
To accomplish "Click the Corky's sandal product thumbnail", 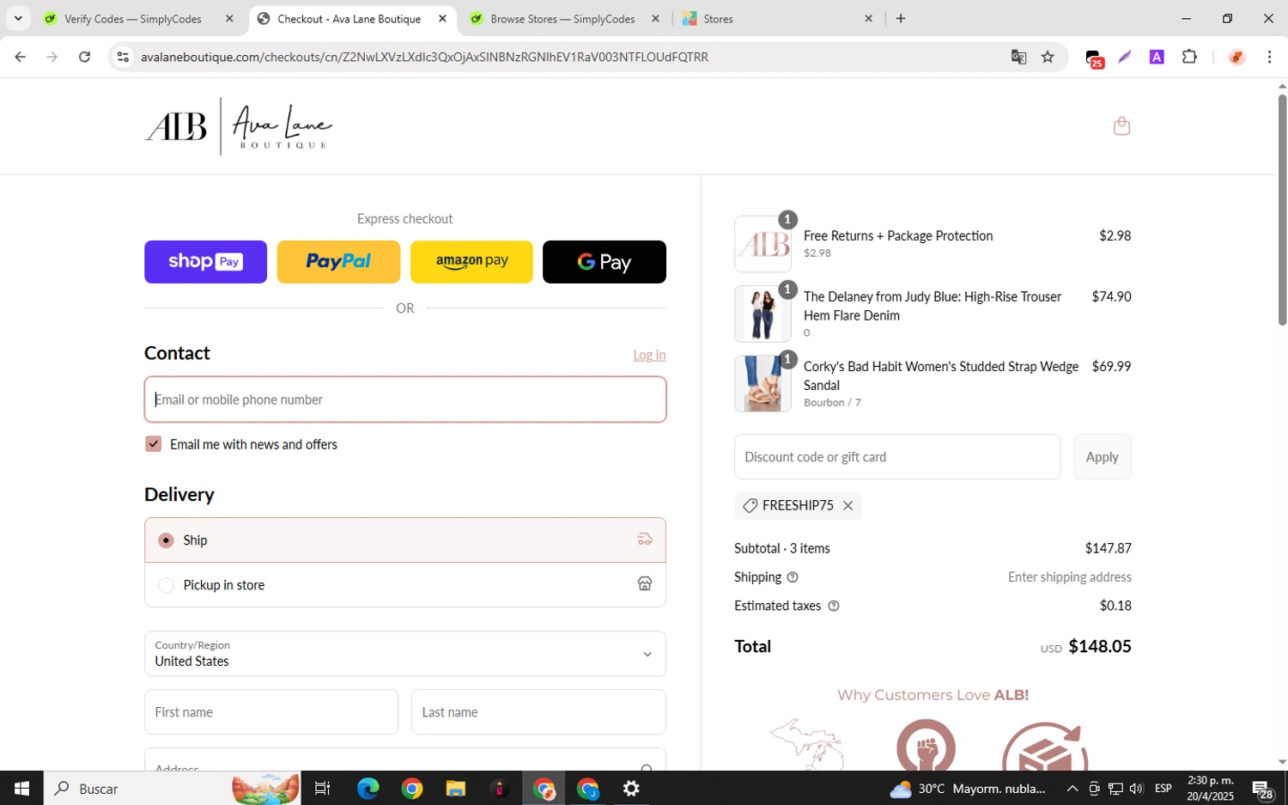I will coord(762,384).
